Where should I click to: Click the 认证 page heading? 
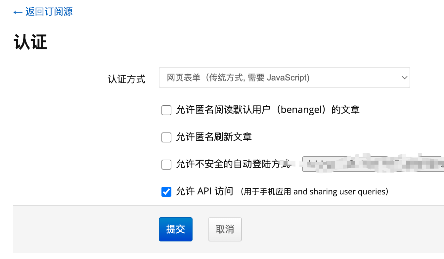[x=30, y=43]
